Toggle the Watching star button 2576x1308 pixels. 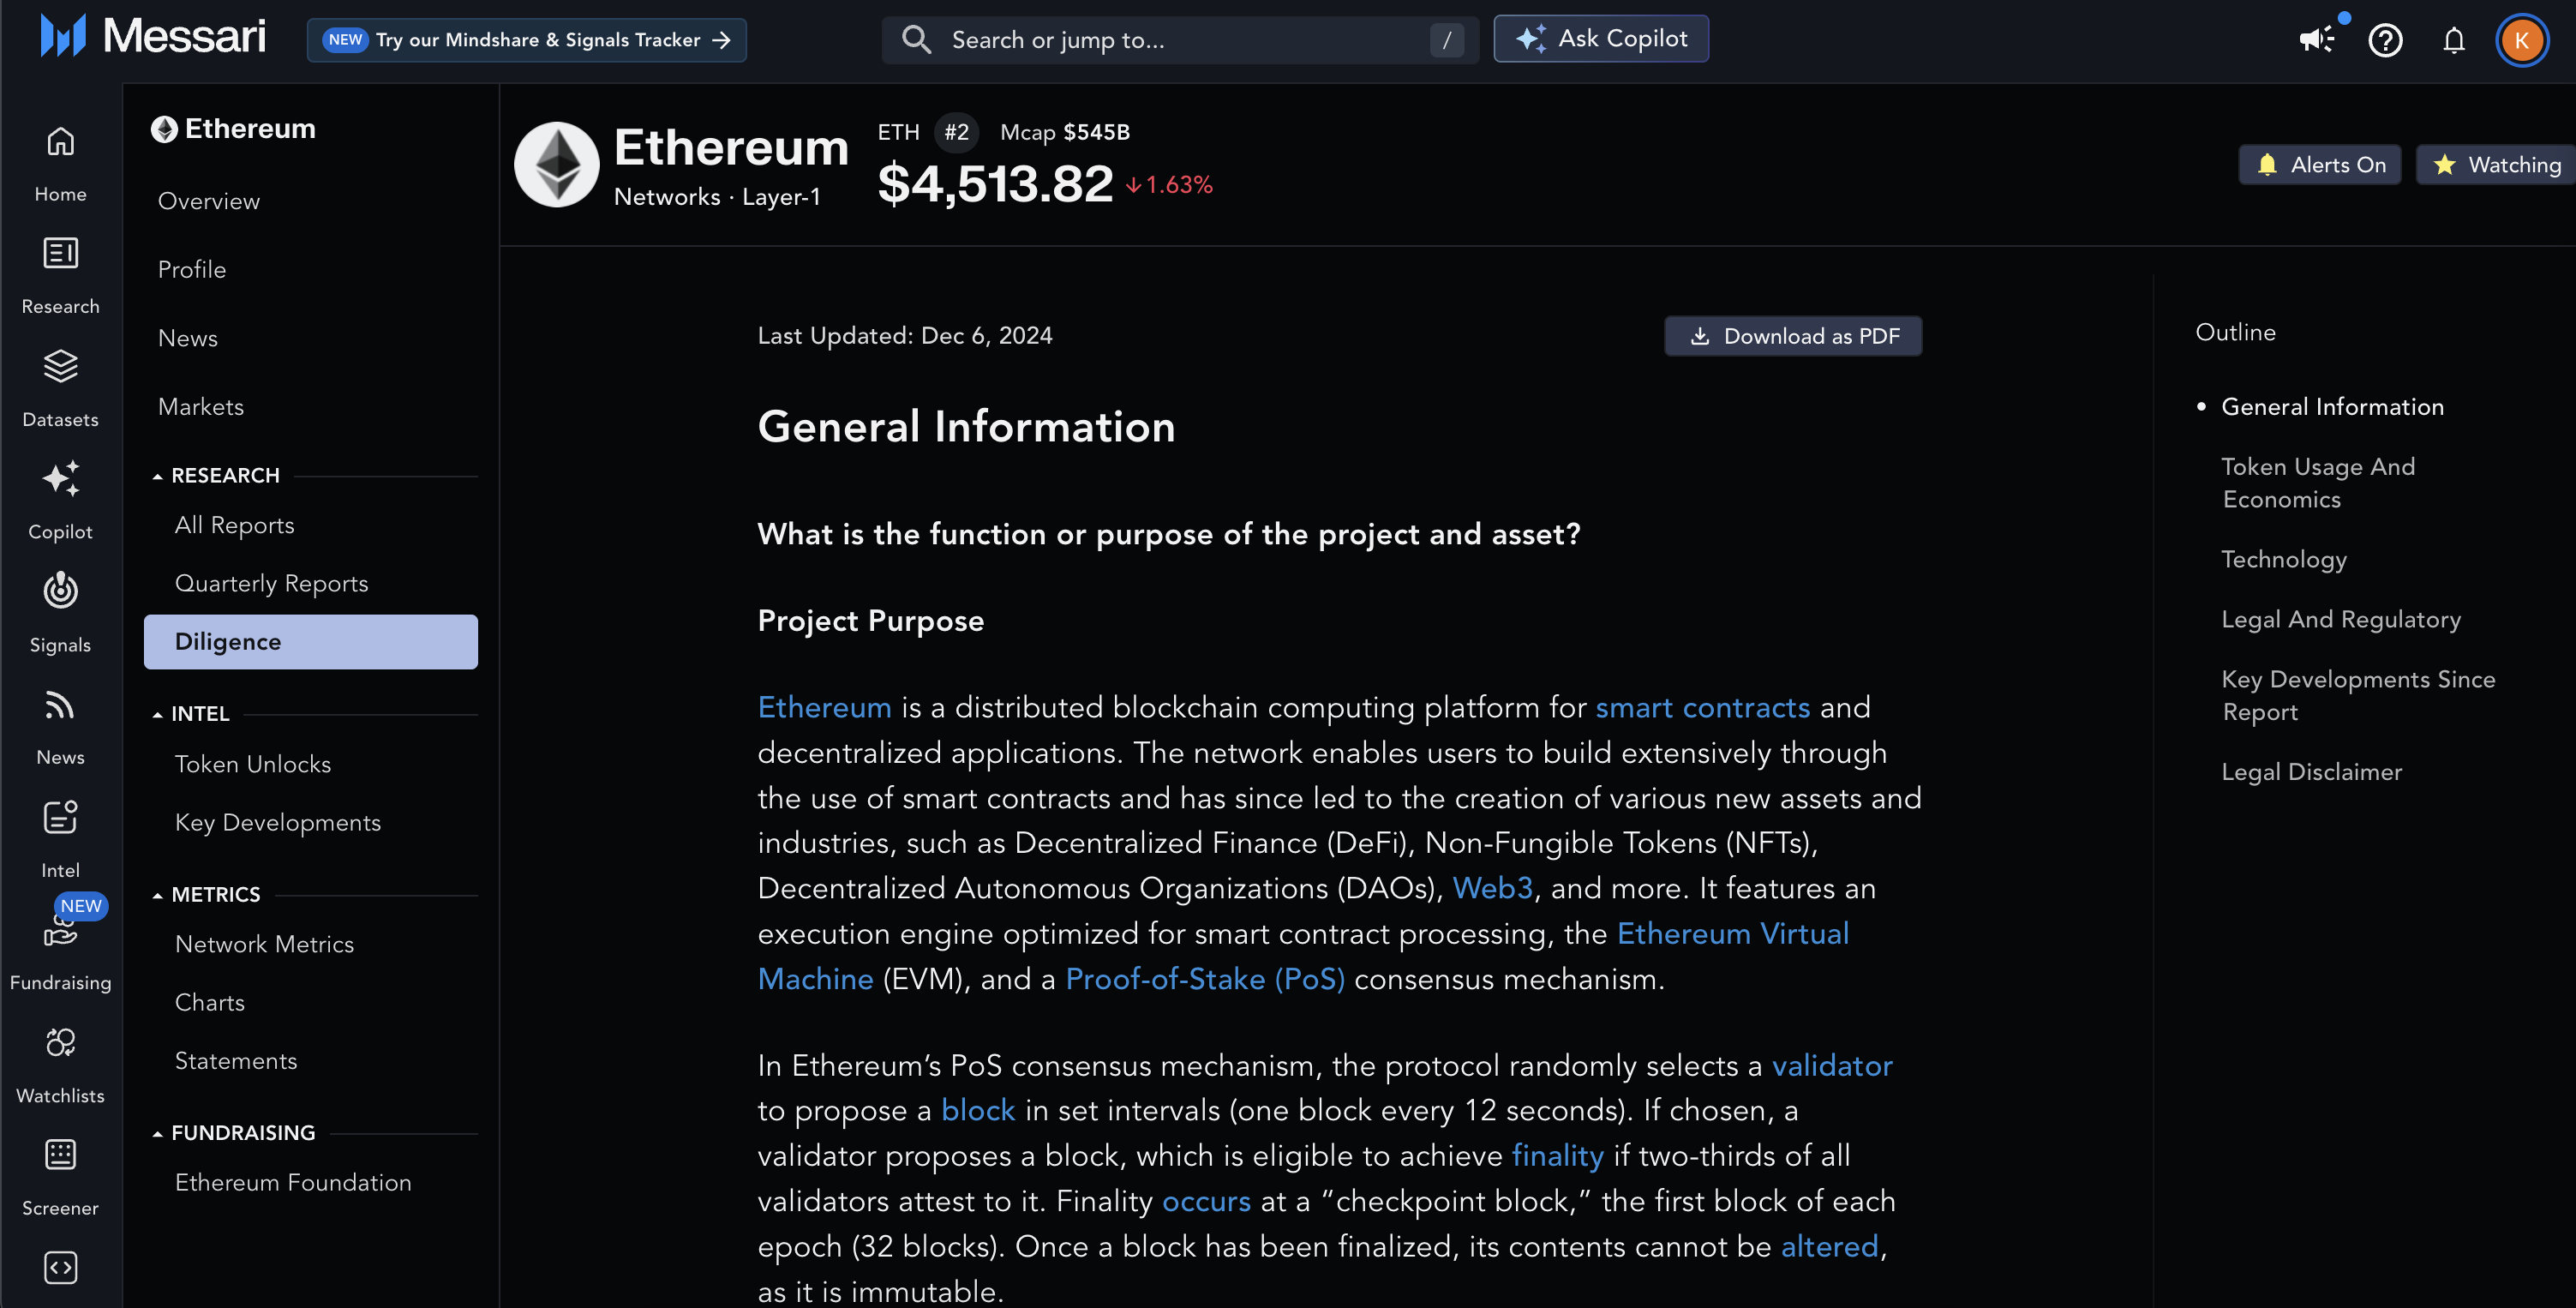(2497, 165)
